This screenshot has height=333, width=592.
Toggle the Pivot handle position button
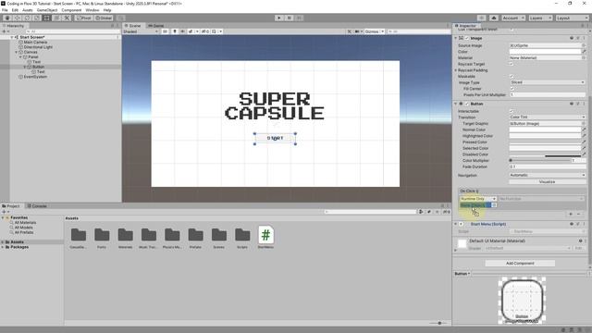pyautogui.click(x=84, y=18)
